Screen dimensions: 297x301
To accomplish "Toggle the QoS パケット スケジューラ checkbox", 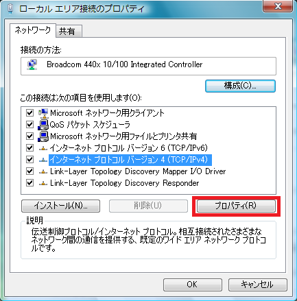I will coord(29,125).
